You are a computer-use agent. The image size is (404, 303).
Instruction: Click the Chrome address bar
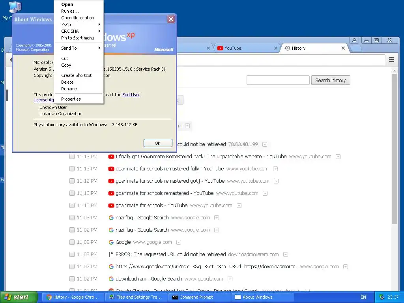tap(281, 60)
